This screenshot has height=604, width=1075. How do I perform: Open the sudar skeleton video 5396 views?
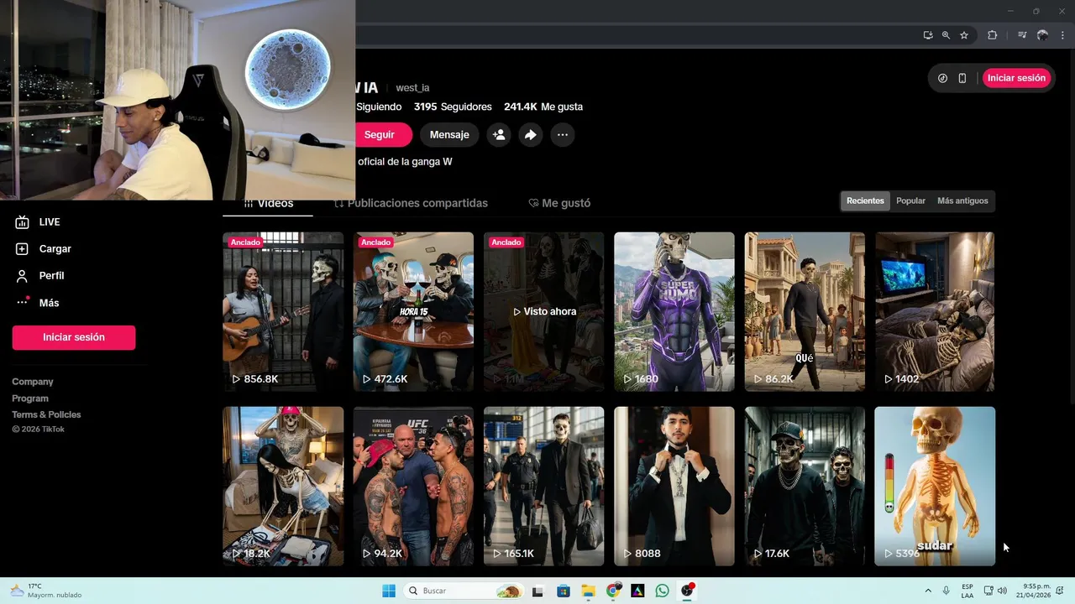click(935, 487)
